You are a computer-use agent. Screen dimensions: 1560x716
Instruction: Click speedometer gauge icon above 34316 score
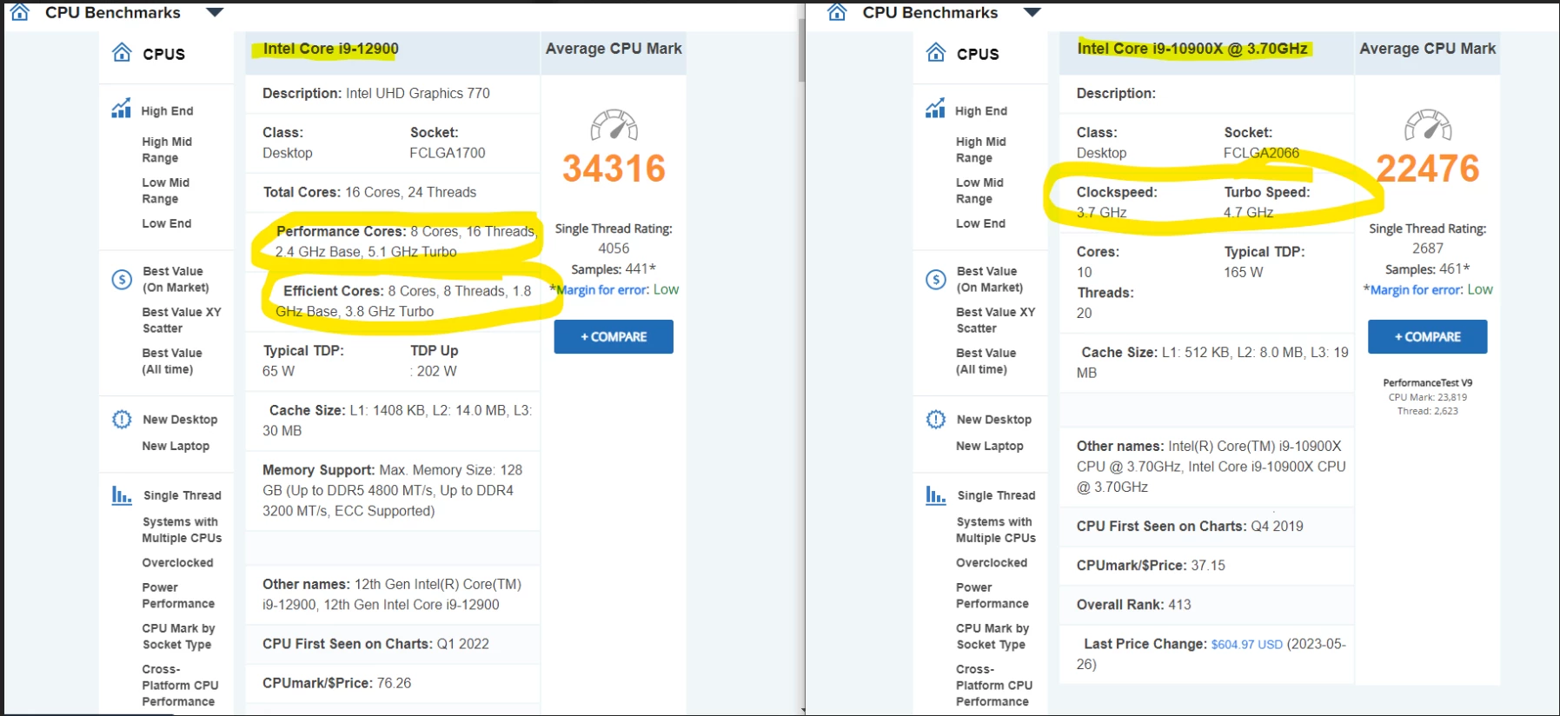click(x=614, y=125)
